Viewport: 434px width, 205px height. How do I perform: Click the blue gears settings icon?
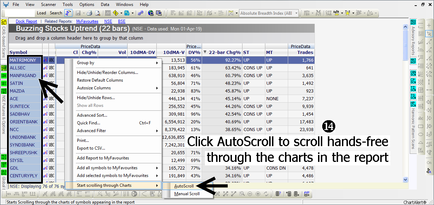[x=141, y=13]
